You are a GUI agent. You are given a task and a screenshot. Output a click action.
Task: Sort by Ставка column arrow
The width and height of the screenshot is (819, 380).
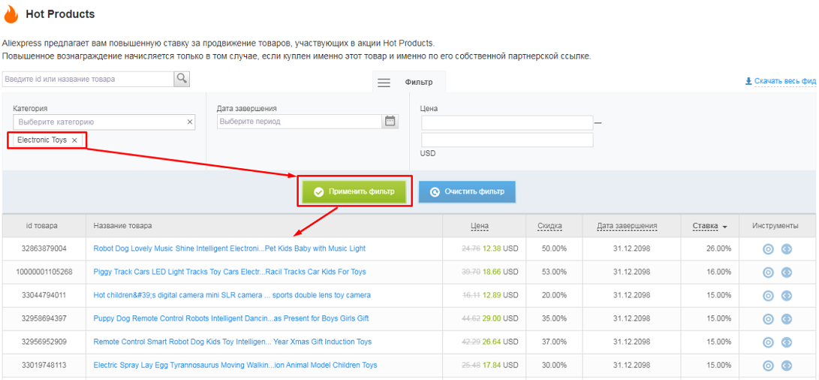(x=724, y=227)
